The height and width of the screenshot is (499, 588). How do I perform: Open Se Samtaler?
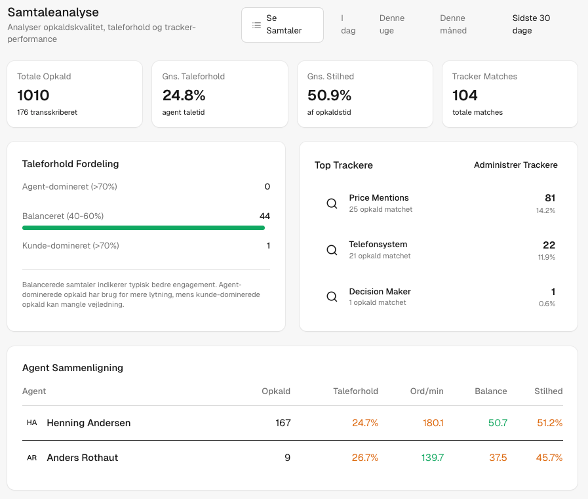click(282, 24)
